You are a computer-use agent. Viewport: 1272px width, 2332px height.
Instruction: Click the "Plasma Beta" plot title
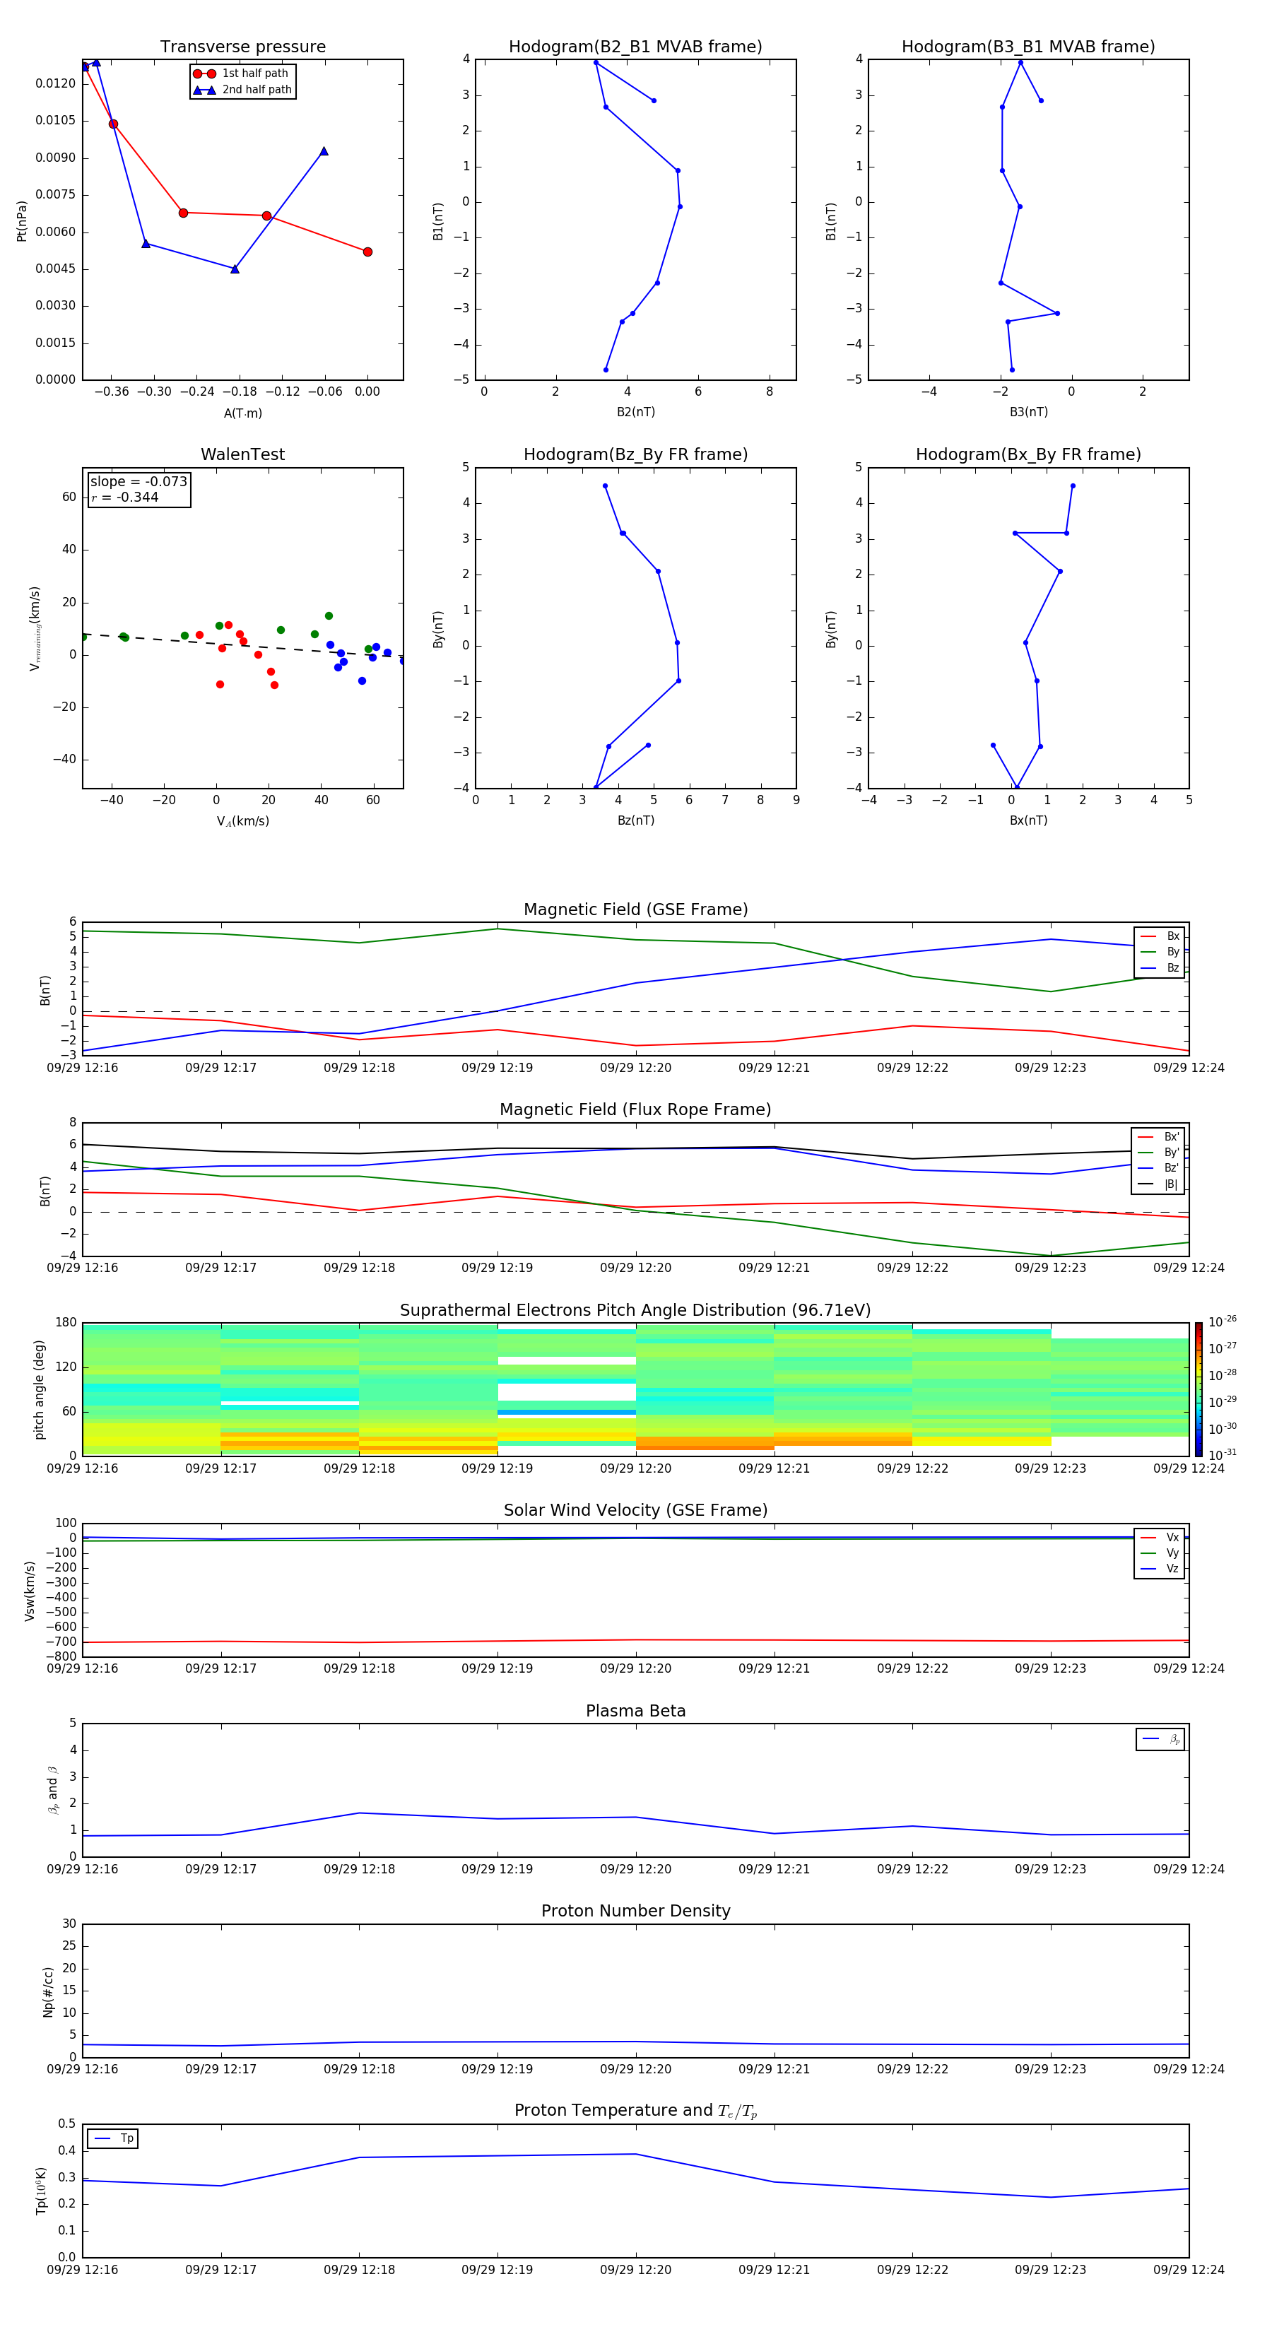coord(635,1712)
